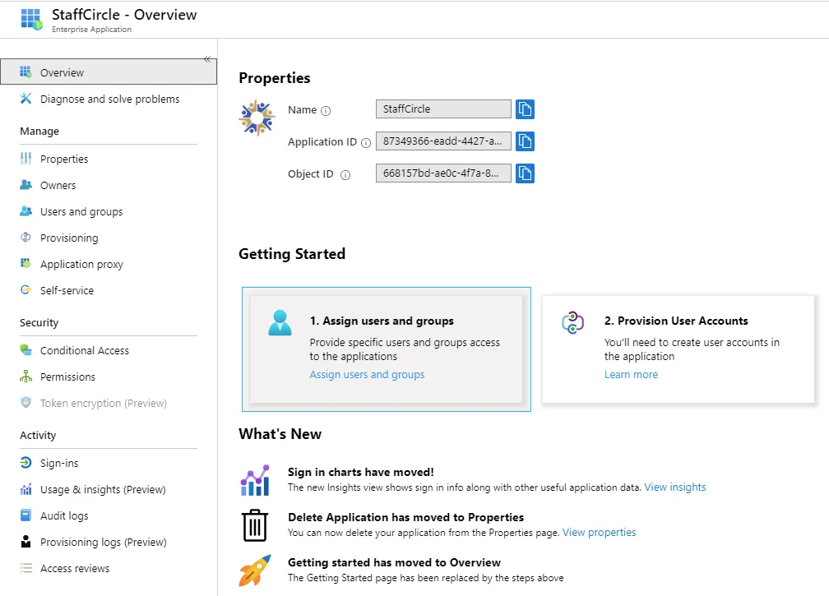Select Provisioning from the sidebar
The height and width of the screenshot is (596, 829).
(69, 238)
